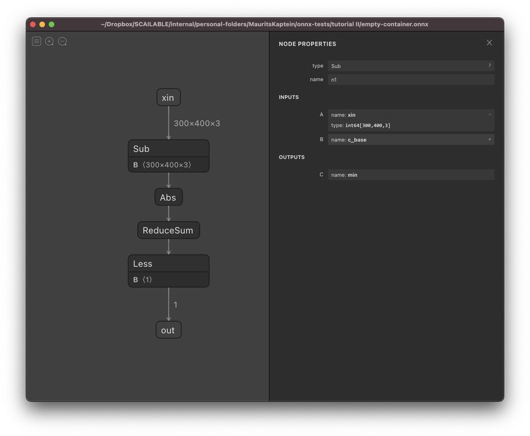Click B initializer row in Sub node

pos(168,165)
